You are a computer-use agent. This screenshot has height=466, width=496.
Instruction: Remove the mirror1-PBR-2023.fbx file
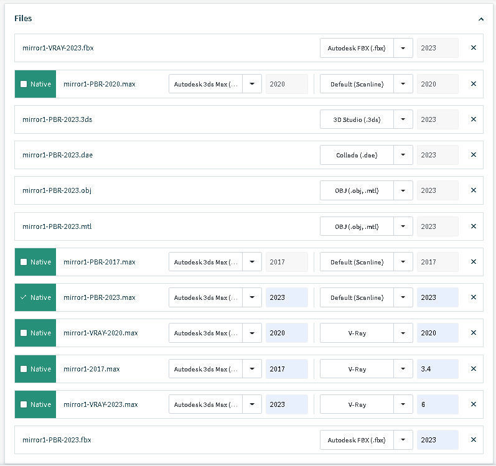[473, 440]
